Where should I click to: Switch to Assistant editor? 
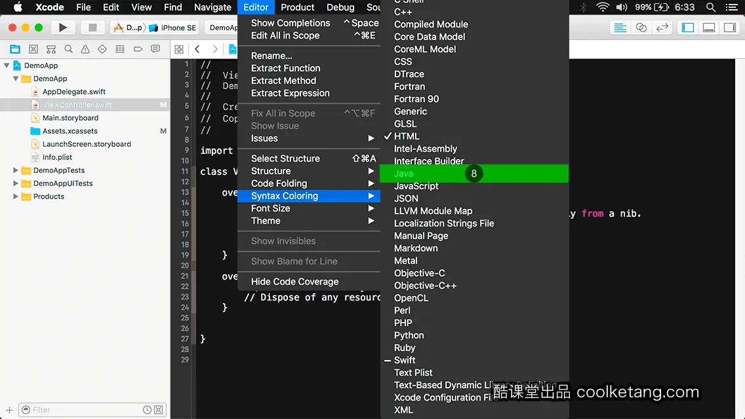click(x=641, y=27)
